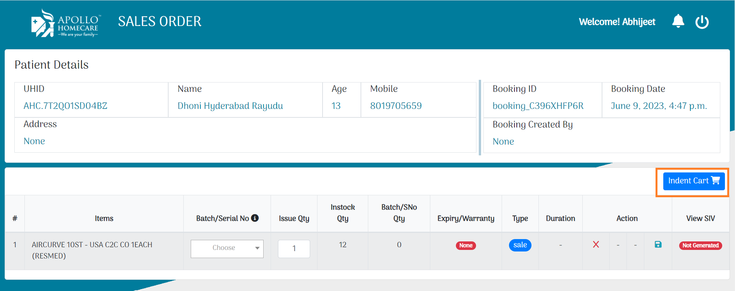Click the booking date value
The image size is (735, 291).
coord(659,106)
